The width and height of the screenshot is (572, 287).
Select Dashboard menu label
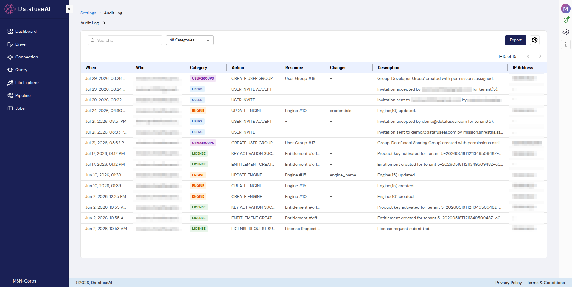click(26, 31)
